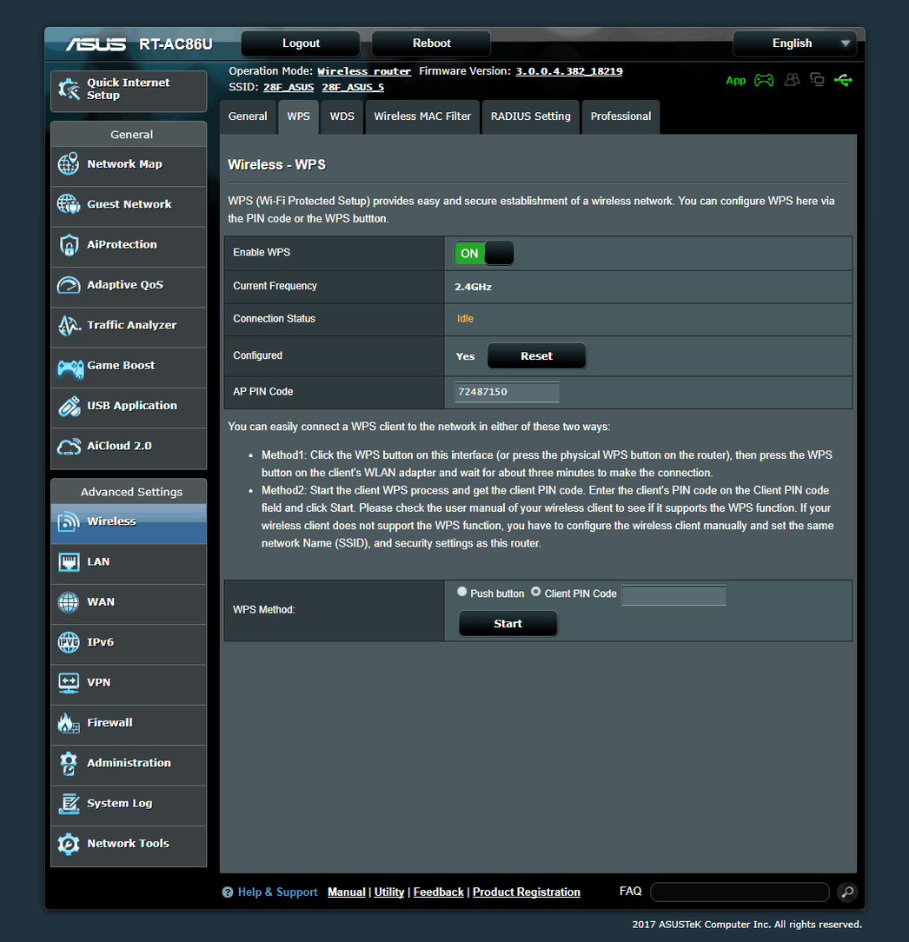Open the Product Registration link

[527, 892]
